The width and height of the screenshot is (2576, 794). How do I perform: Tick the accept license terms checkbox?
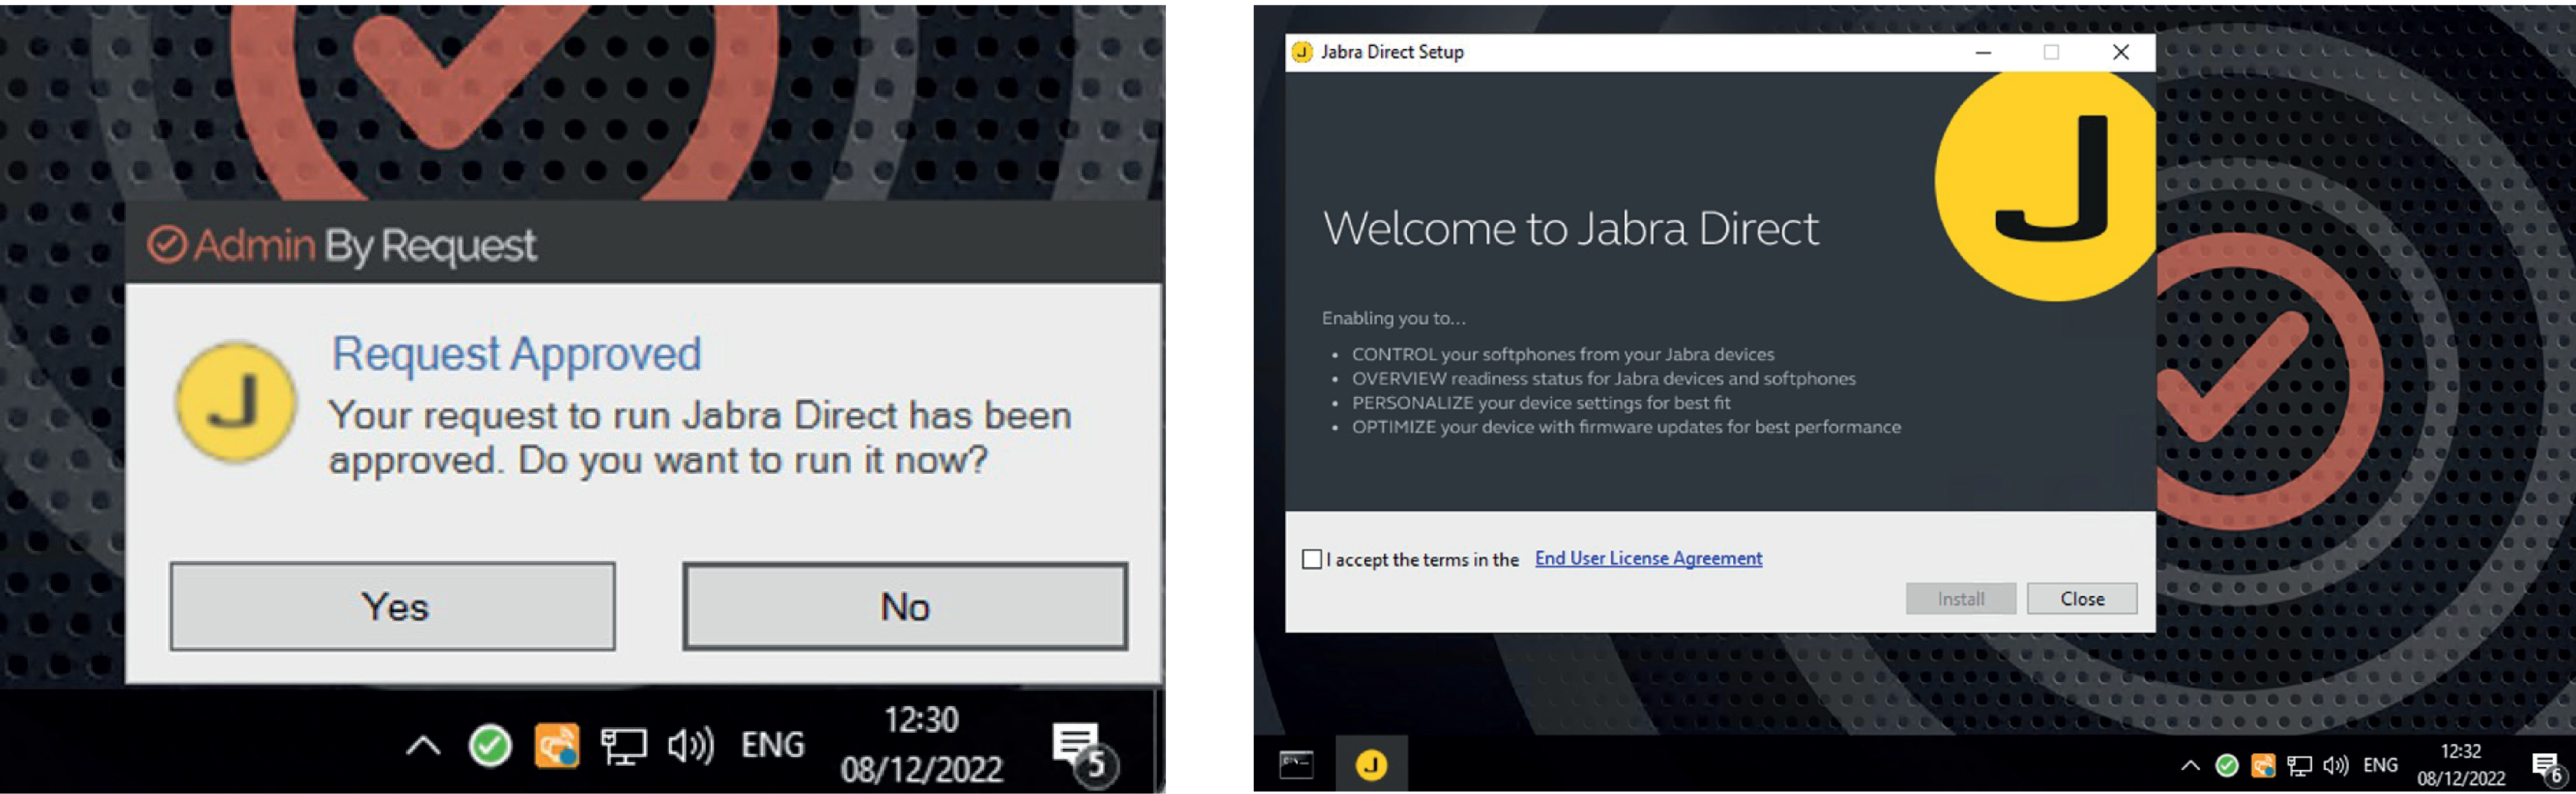pyautogui.click(x=1312, y=559)
